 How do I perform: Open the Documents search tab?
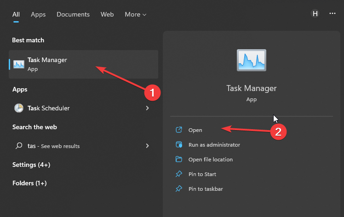click(x=73, y=14)
